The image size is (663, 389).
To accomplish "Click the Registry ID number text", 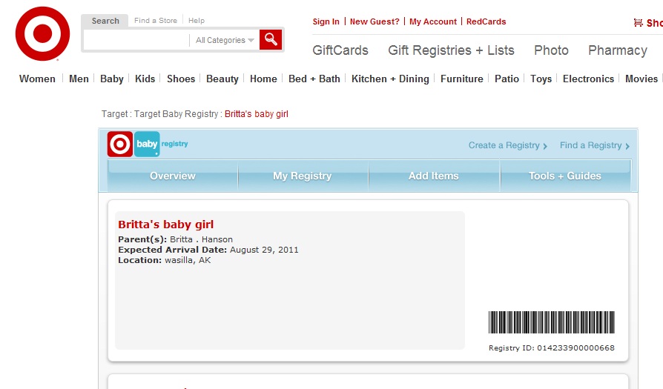I will [x=551, y=348].
